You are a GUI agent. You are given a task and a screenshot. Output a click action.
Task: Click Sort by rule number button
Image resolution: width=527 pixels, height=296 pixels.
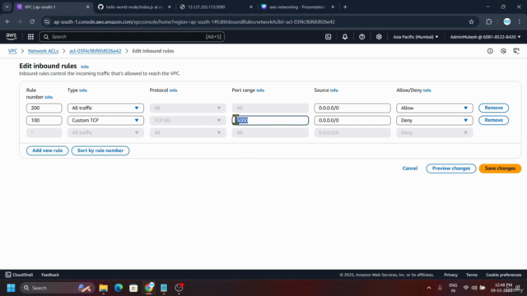100,150
